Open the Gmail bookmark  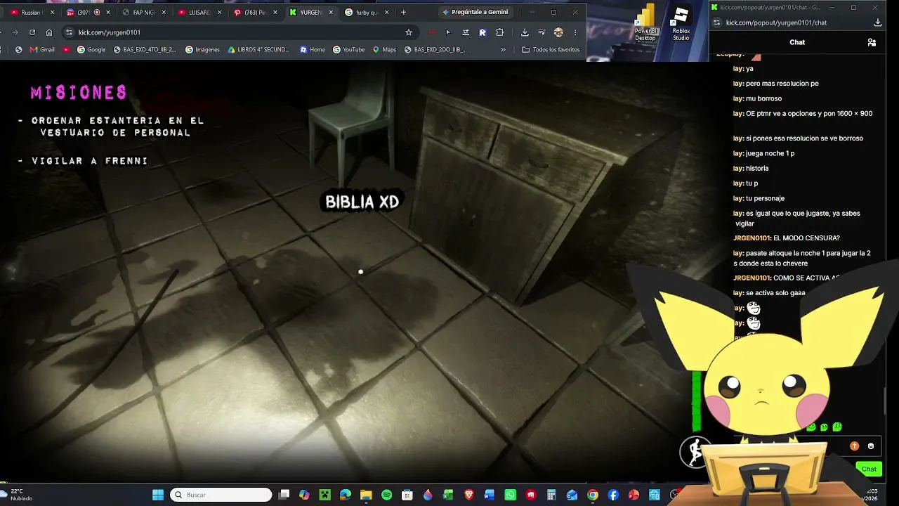(42, 50)
